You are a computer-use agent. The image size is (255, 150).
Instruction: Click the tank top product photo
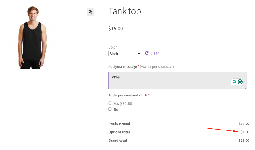[32, 37]
